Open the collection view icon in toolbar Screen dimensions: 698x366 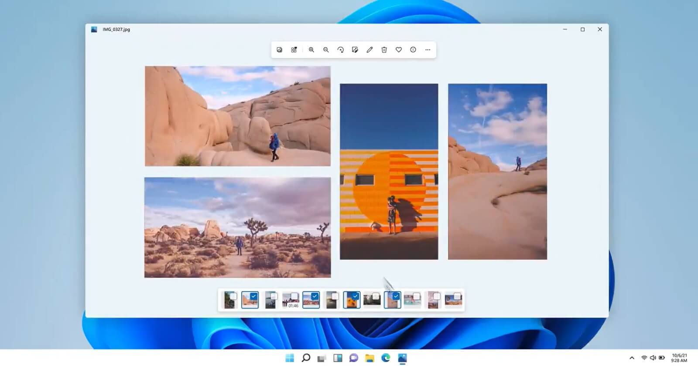coord(294,50)
